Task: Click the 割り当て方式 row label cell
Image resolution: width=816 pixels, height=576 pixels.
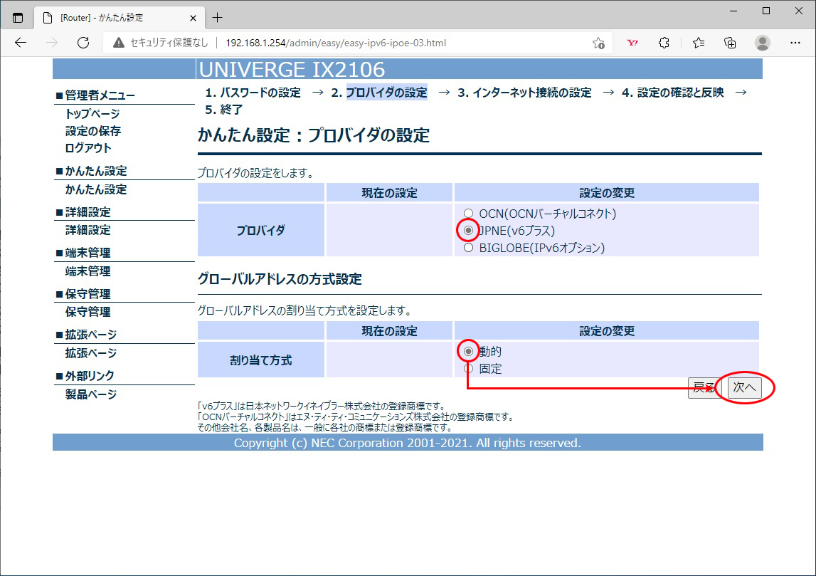Action: (260, 360)
